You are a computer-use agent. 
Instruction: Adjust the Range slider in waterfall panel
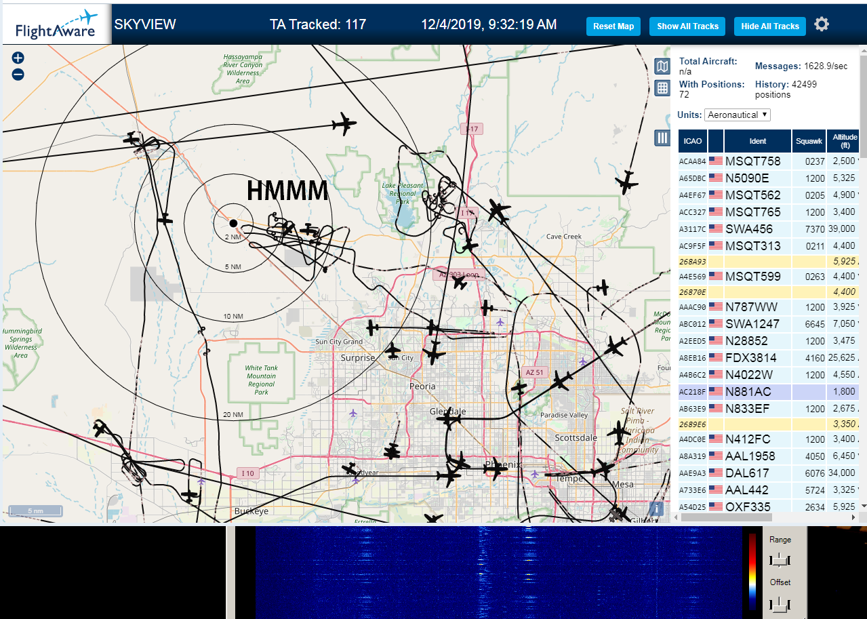click(780, 560)
